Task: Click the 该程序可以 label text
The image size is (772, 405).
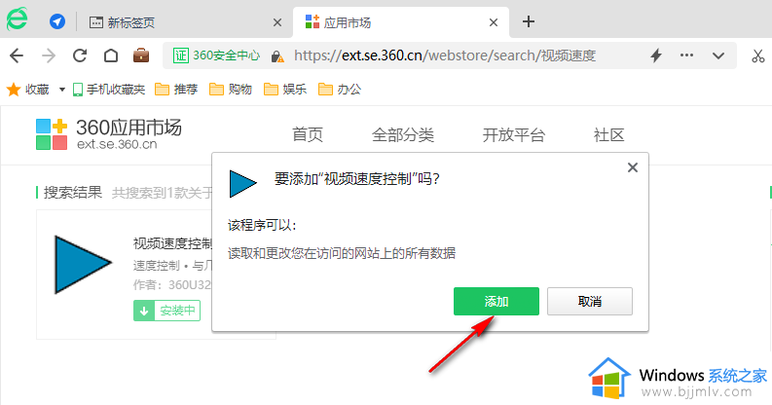Action: 262,226
